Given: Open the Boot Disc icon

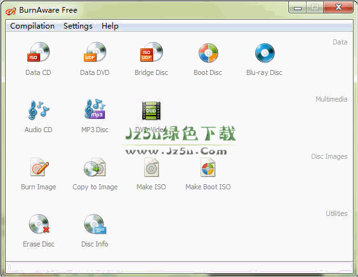Looking at the screenshot, I should 208,53.
